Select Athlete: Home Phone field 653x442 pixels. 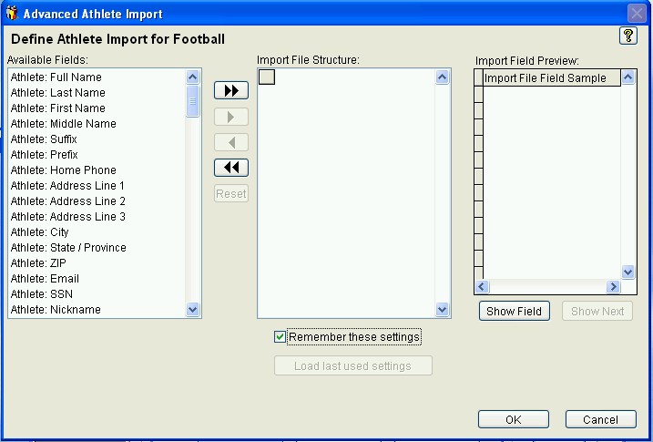(97, 170)
